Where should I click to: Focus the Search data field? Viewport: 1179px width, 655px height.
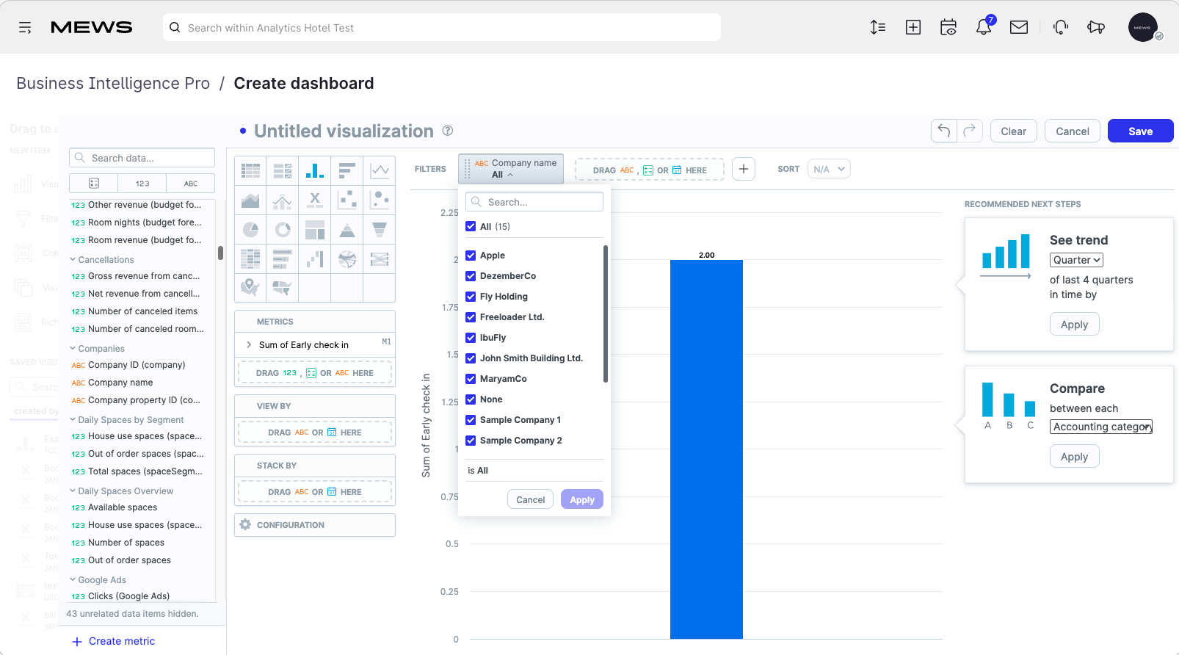[x=142, y=158]
